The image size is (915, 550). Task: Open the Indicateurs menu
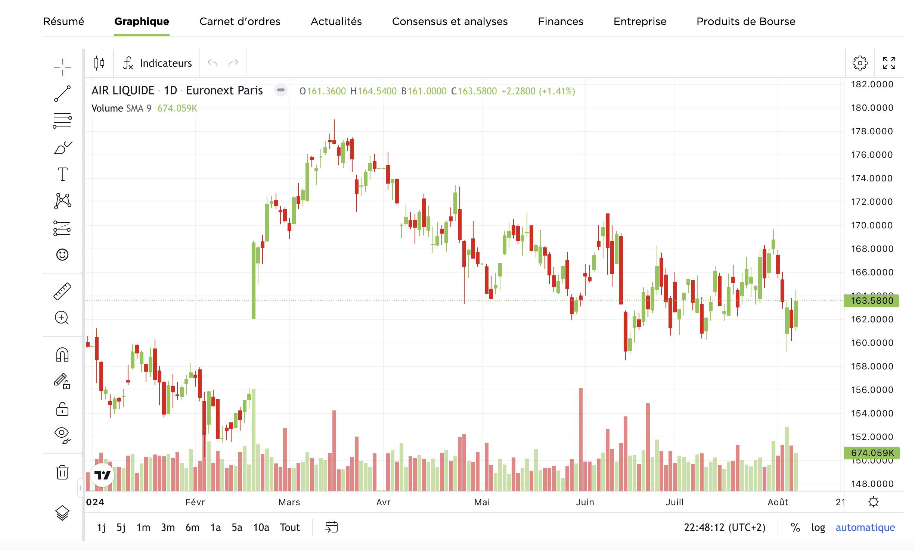(x=158, y=63)
